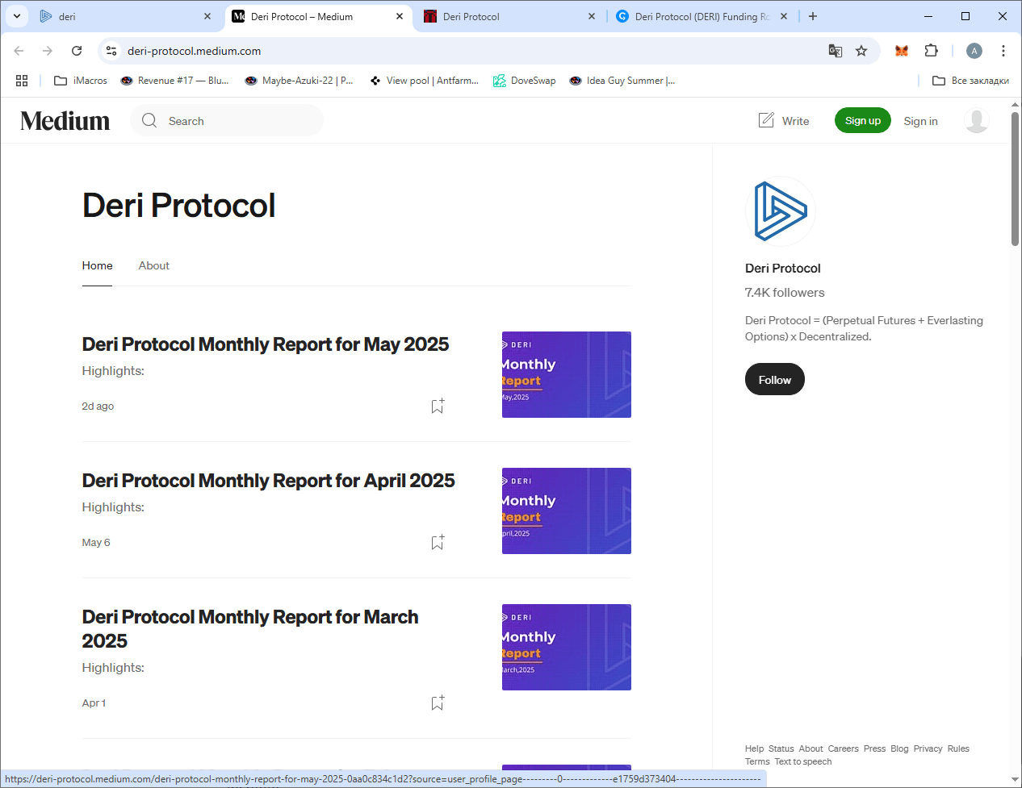Image resolution: width=1022 pixels, height=788 pixels.
Task: Click the green Sign up button
Action: click(863, 120)
